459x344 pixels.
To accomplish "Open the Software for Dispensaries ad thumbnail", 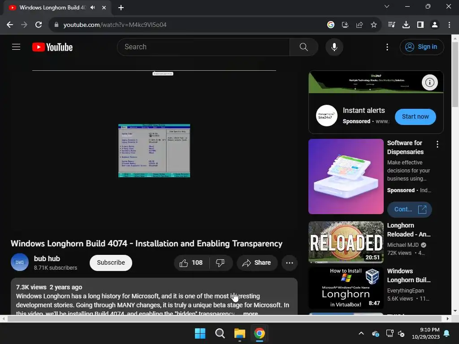I will 346,176.
